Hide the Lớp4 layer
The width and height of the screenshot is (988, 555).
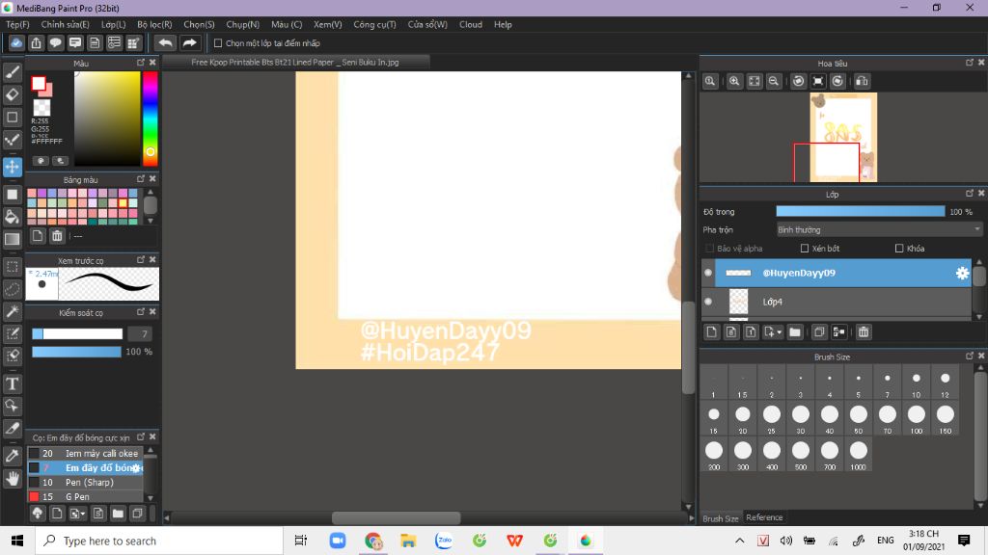point(708,302)
